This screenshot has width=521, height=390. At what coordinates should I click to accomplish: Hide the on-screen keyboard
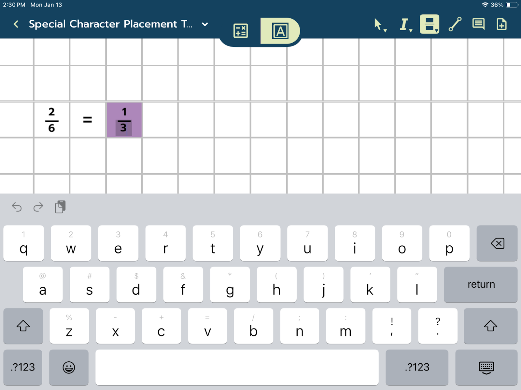(x=486, y=367)
